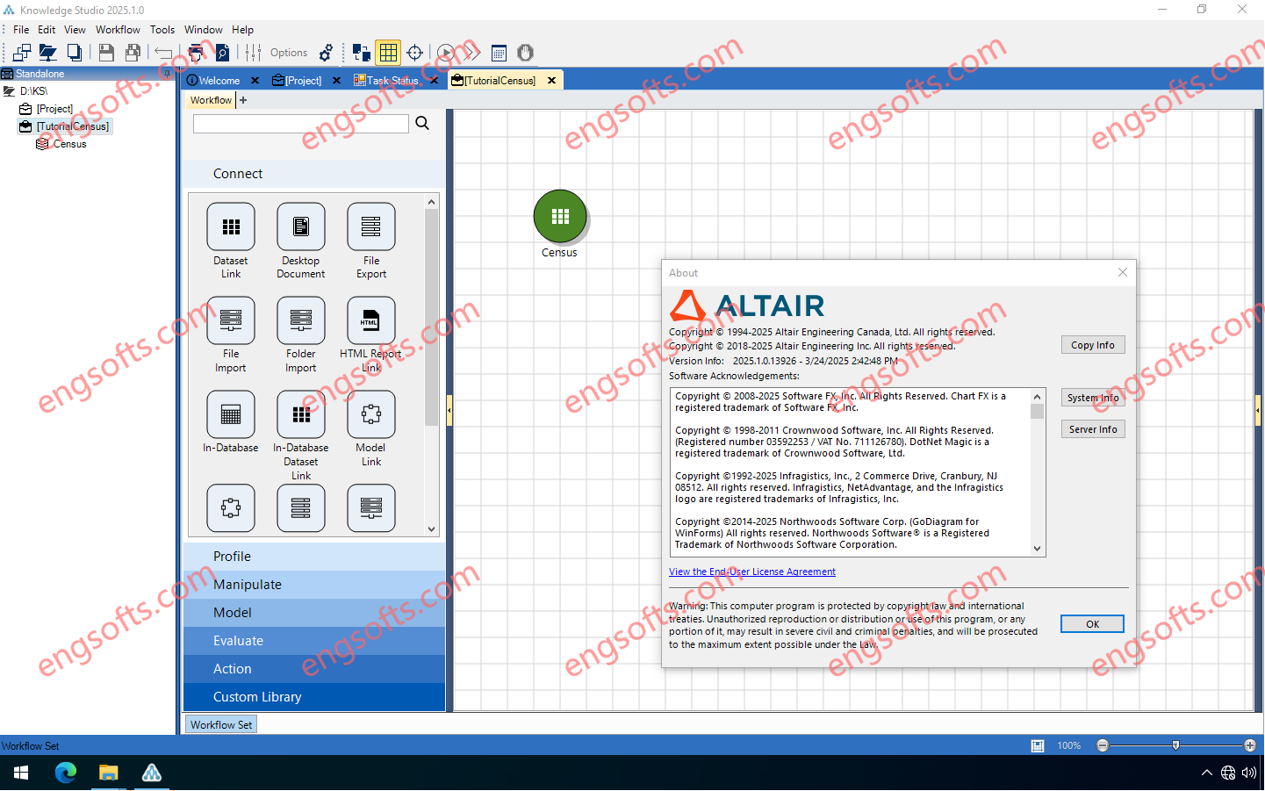
Task: Click the gears settings icon in toolbar
Action: [x=326, y=53]
